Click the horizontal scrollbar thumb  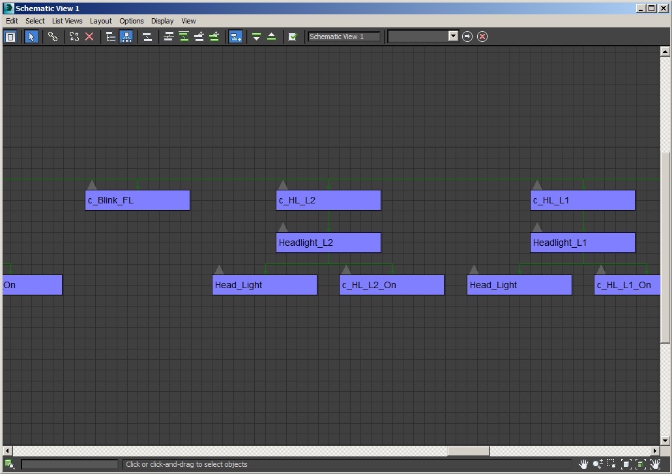(468, 451)
